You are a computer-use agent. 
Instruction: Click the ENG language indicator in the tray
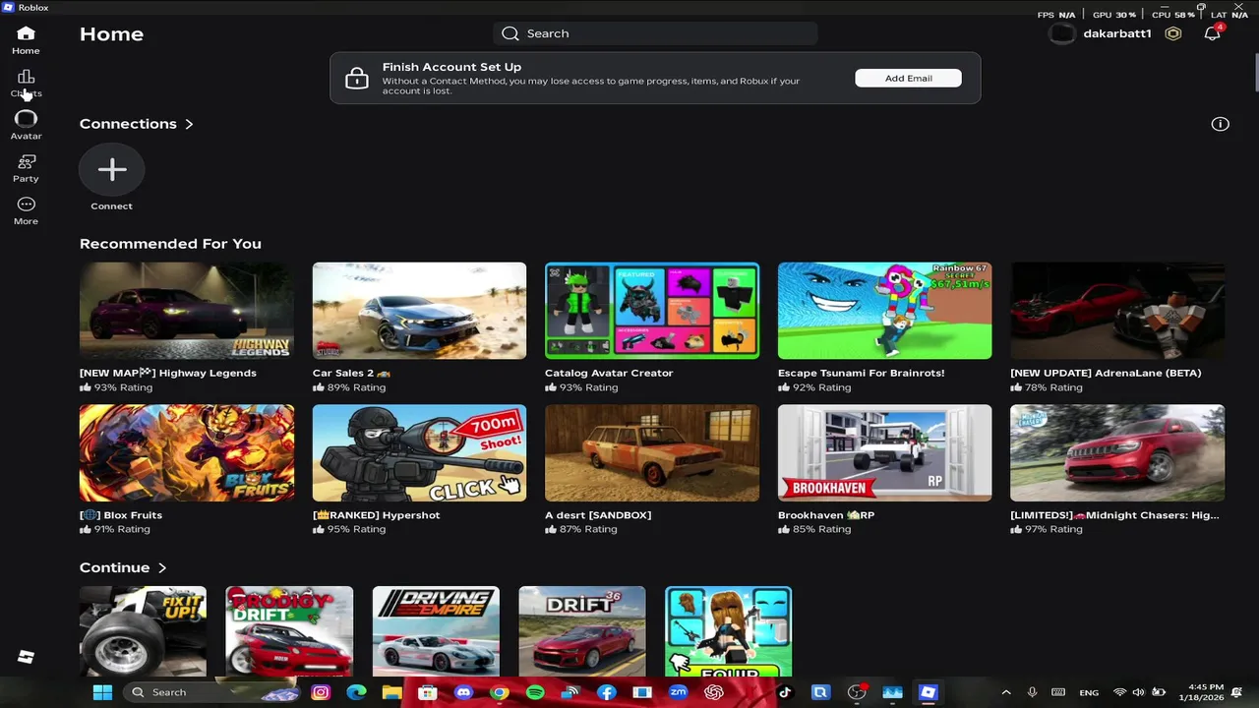coord(1089,692)
